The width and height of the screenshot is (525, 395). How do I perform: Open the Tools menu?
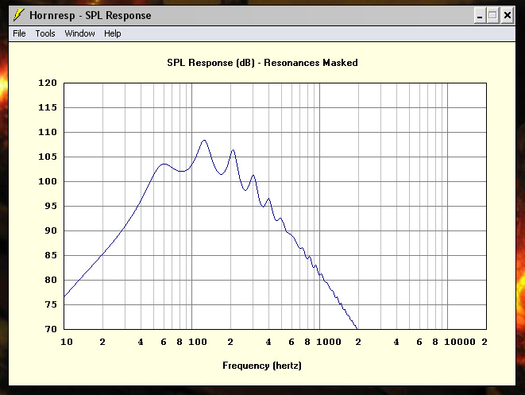(x=45, y=33)
